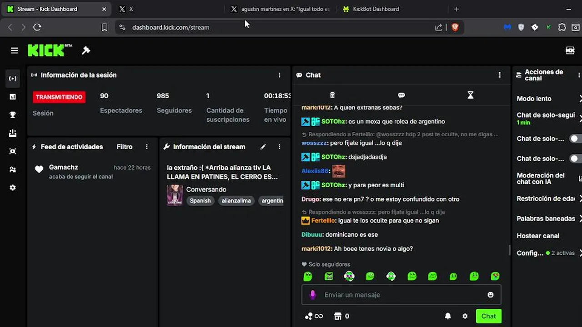582x327 pixels.
Task: Click the Conversando category name
Action: coord(206,189)
